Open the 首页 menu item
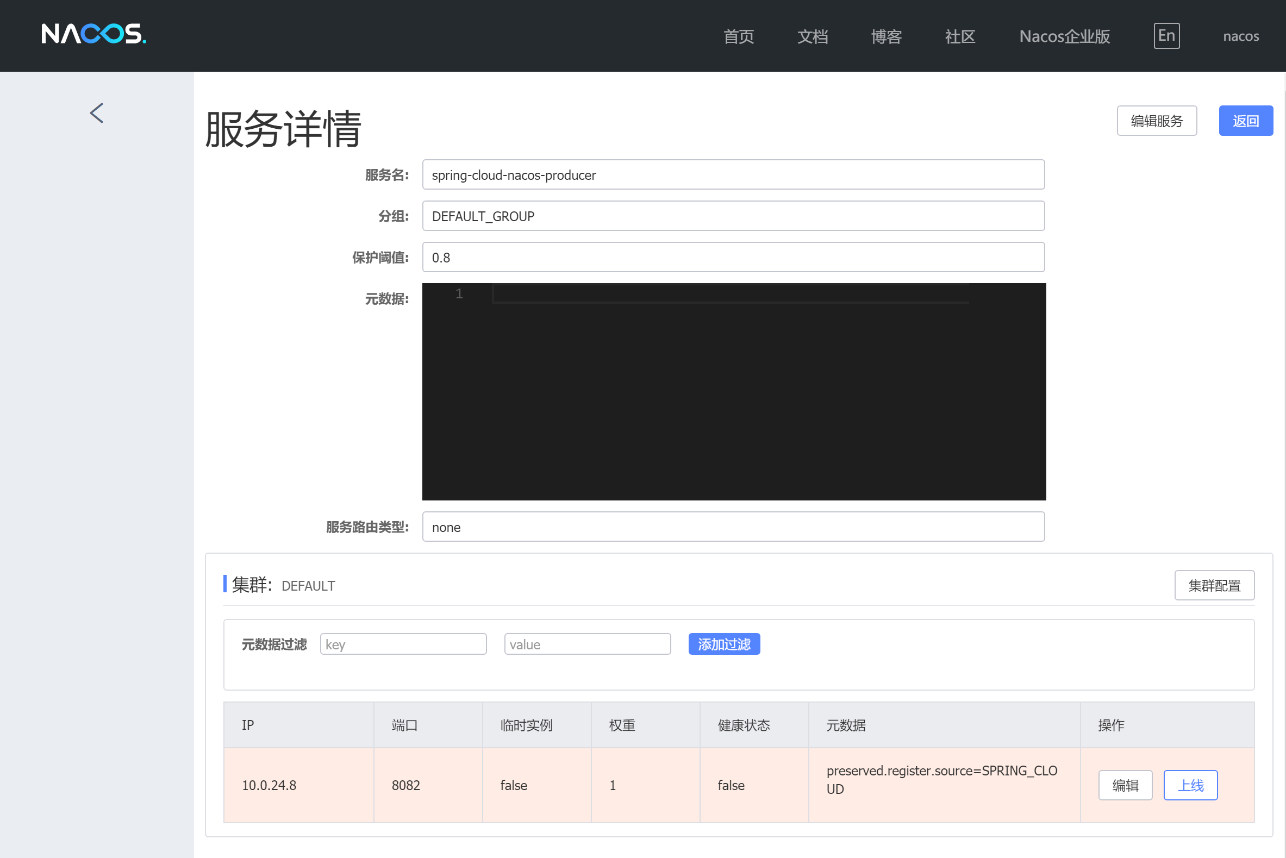1286x858 pixels. click(x=738, y=36)
